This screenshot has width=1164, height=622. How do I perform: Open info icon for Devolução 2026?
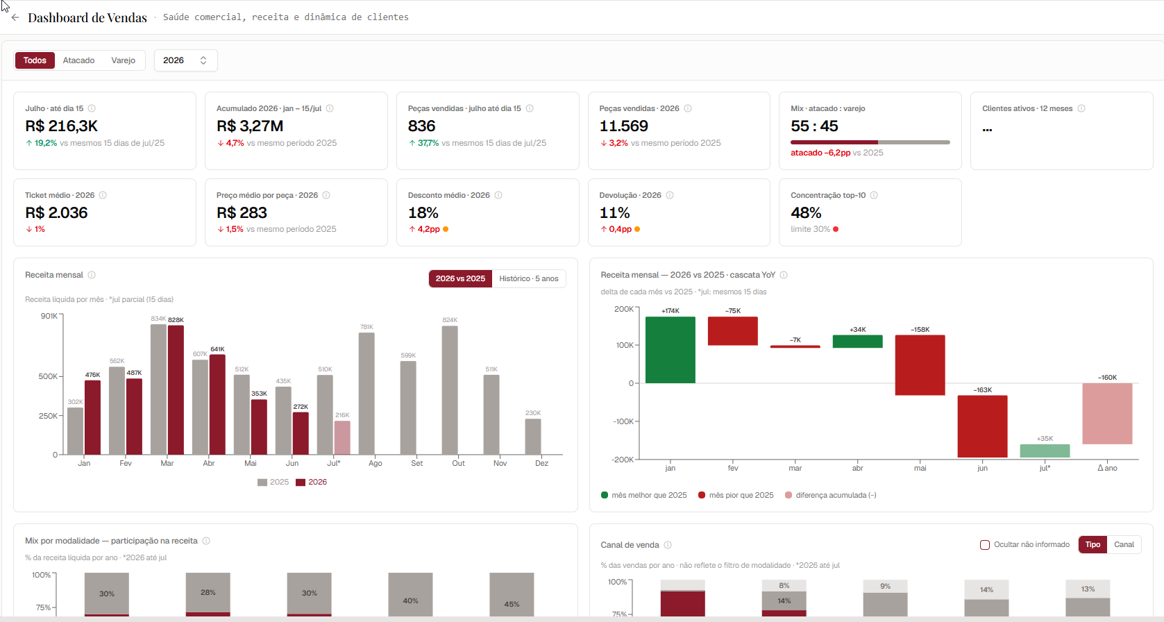[670, 195]
